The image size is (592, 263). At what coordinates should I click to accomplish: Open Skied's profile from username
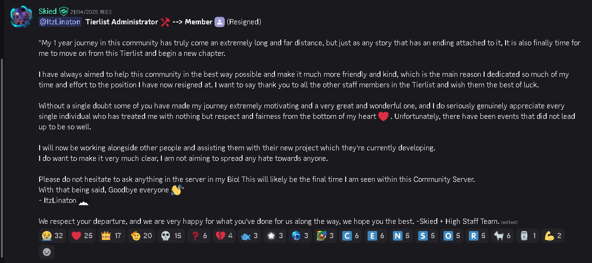[47, 11]
